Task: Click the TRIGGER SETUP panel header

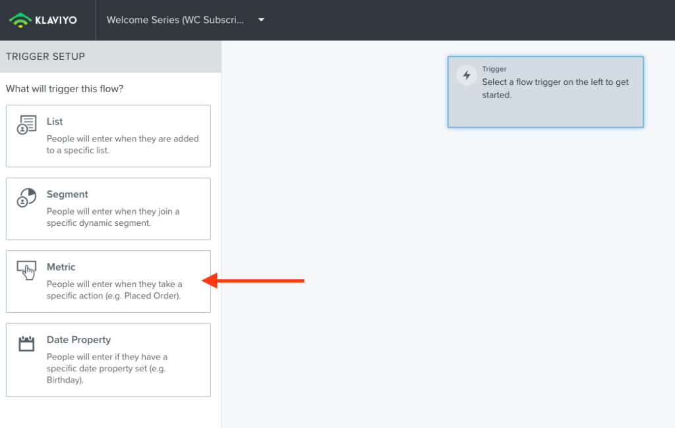Action: pyautogui.click(x=111, y=57)
